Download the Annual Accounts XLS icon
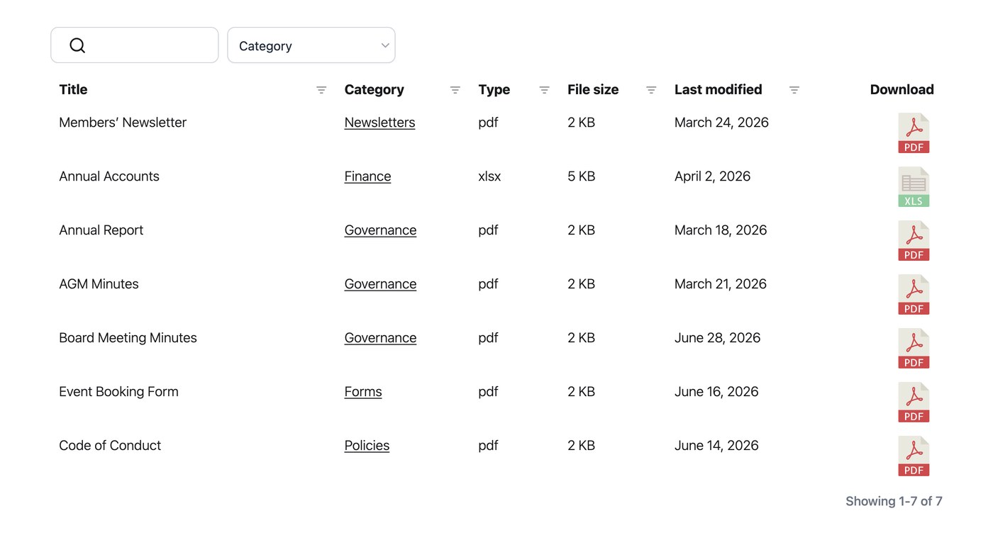Viewport: 993px width, 535px height. pyautogui.click(x=914, y=187)
